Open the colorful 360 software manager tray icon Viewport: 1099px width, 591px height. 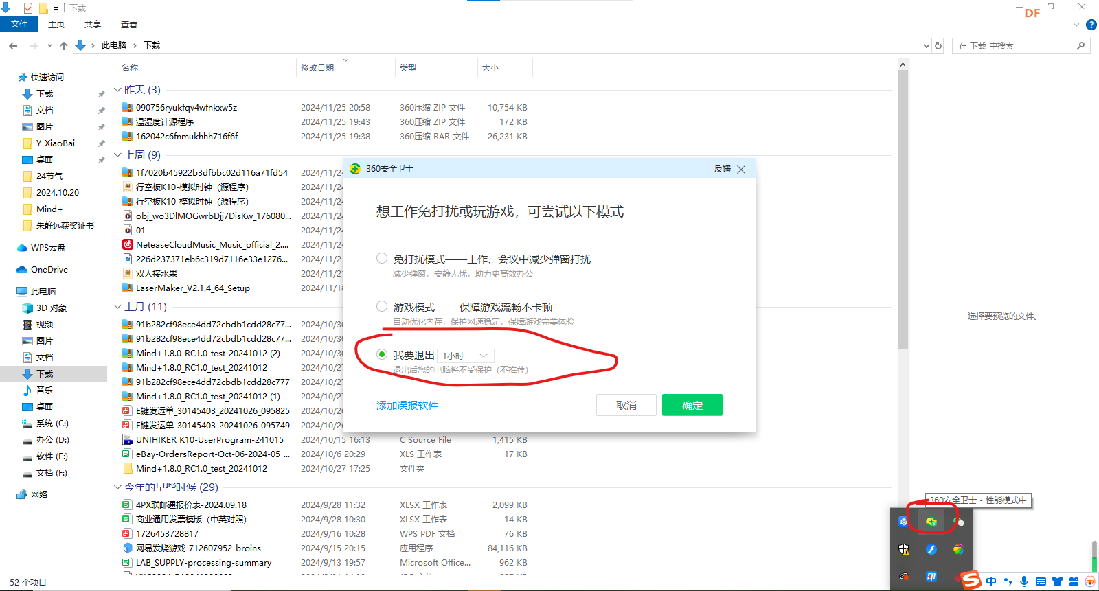[x=958, y=549]
